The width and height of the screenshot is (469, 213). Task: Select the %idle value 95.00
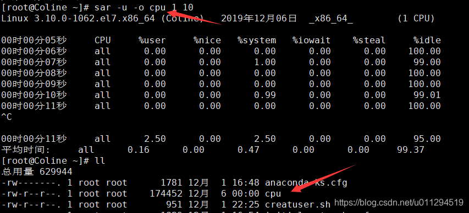(427, 139)
